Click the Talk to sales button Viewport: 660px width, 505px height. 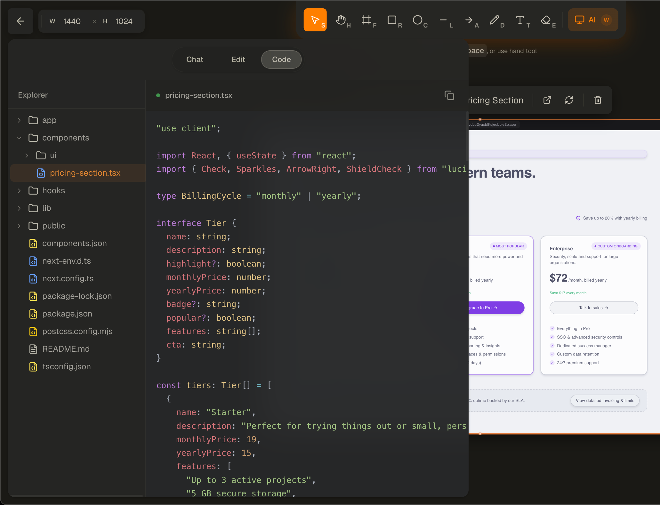[593, 308]
